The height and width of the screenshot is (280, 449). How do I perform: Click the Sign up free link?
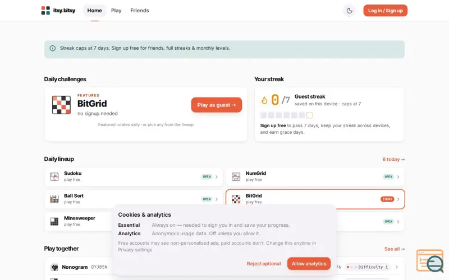(x=273, y=125)
